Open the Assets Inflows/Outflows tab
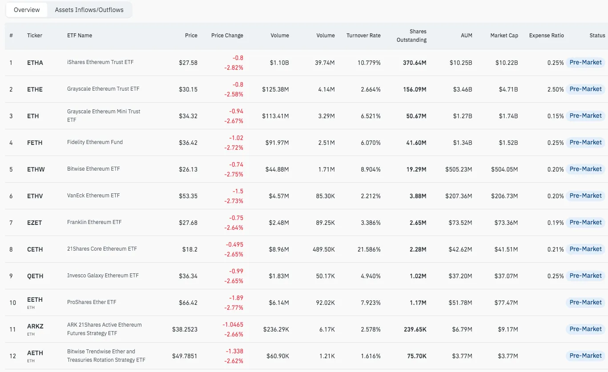Image resolution: width=608 pixels, height=372 pixels. [89, 10]
